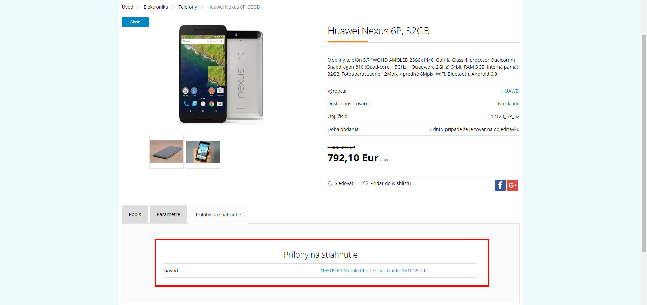Click the breadcrumb chevron after Telefony
647x305 pixels.
202,7
